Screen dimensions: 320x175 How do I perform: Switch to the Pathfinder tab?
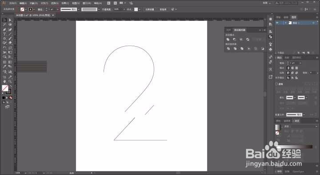[x=240, y=30]
